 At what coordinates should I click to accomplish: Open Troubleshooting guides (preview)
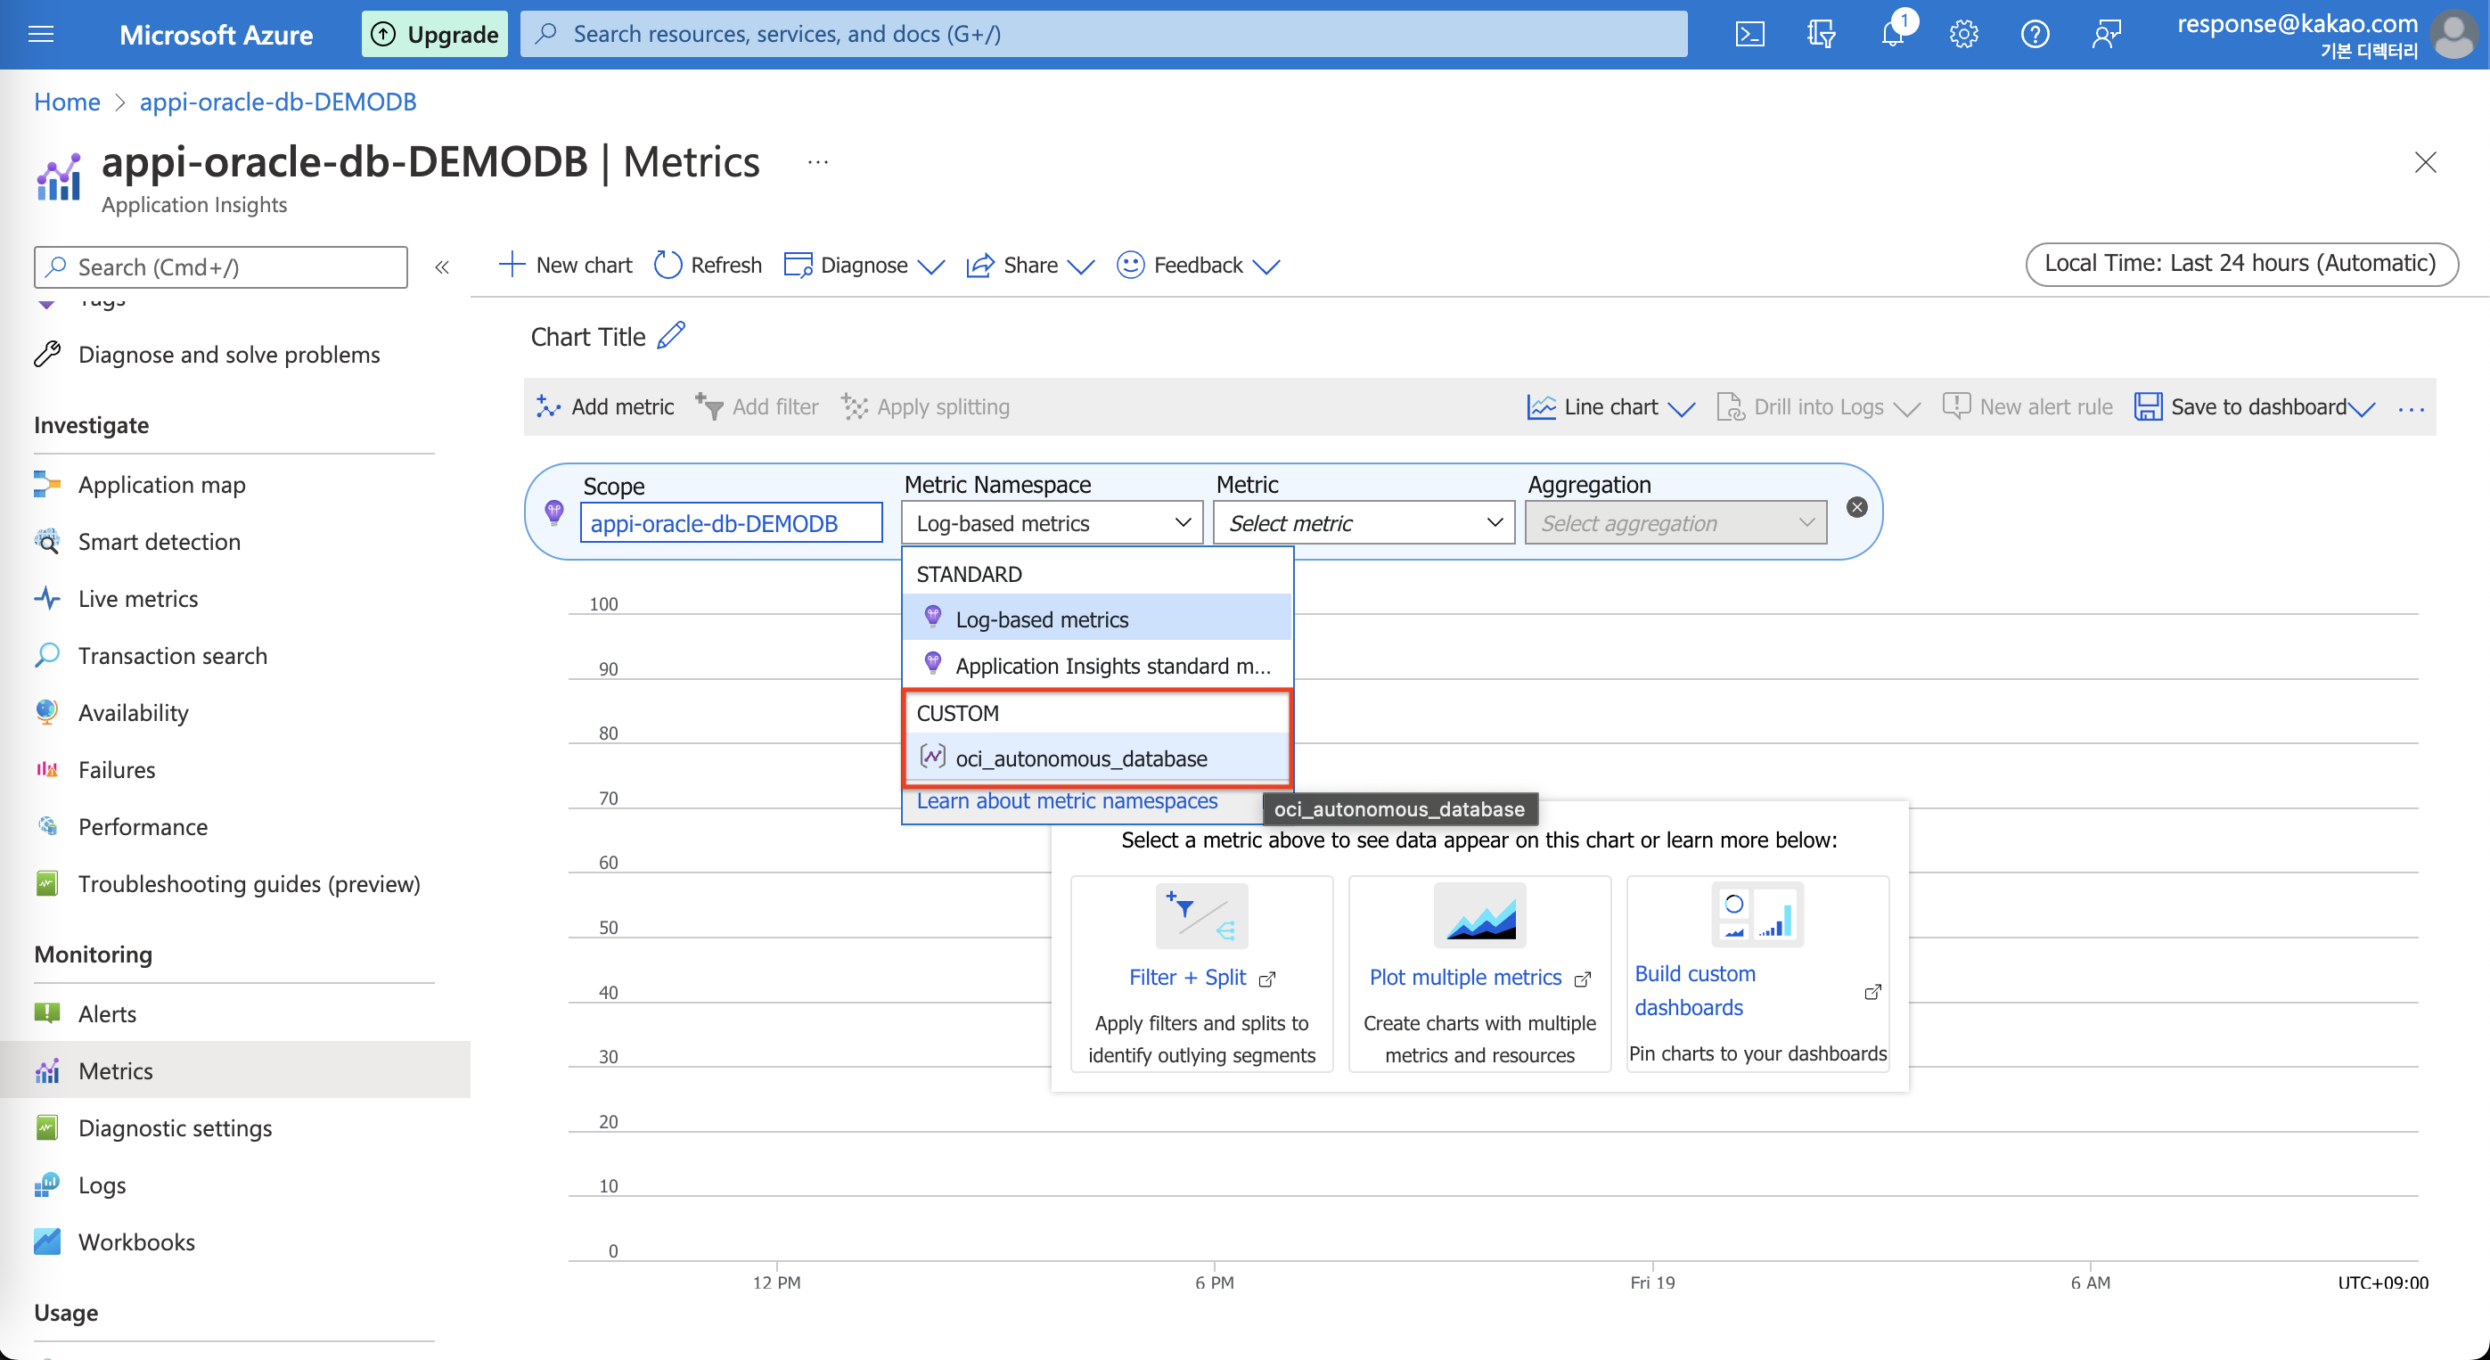(x=249, y=883)
